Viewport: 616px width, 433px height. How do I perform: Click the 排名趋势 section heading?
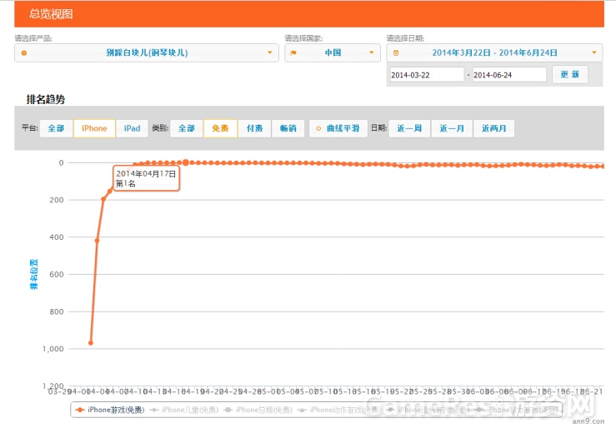coord(46,99)
